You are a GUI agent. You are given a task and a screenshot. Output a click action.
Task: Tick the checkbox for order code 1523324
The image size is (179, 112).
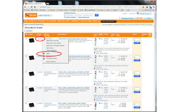26,39
